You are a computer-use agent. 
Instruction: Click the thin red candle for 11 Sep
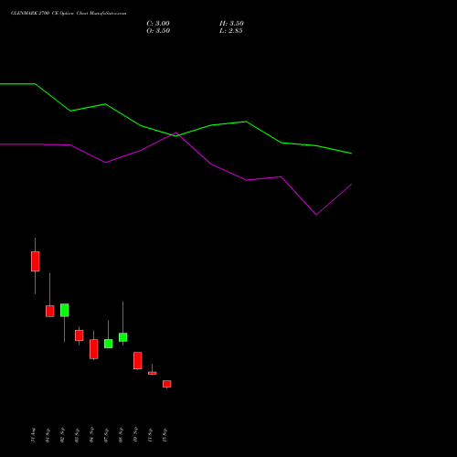(x=153, y=373)
